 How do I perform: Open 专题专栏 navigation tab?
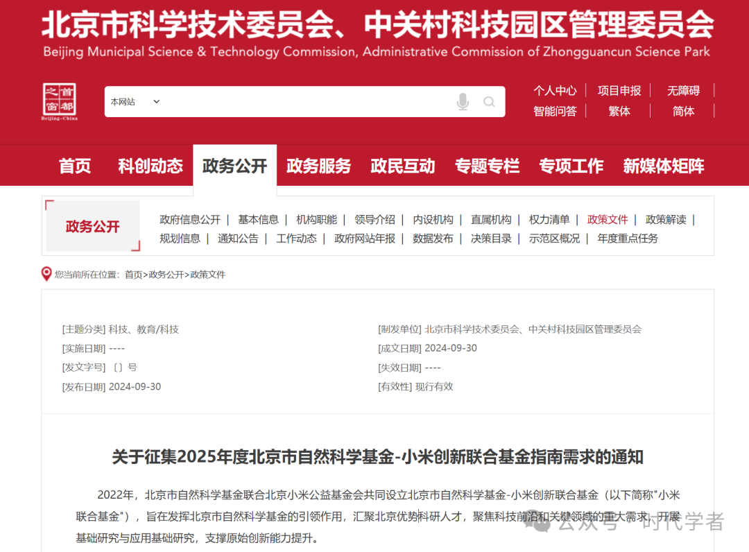(x=487, y=166)
